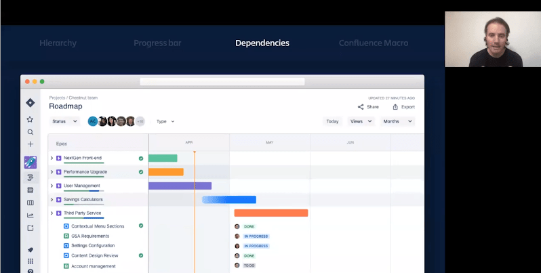Select the Hierarchy tab

(x=58, y=43)
